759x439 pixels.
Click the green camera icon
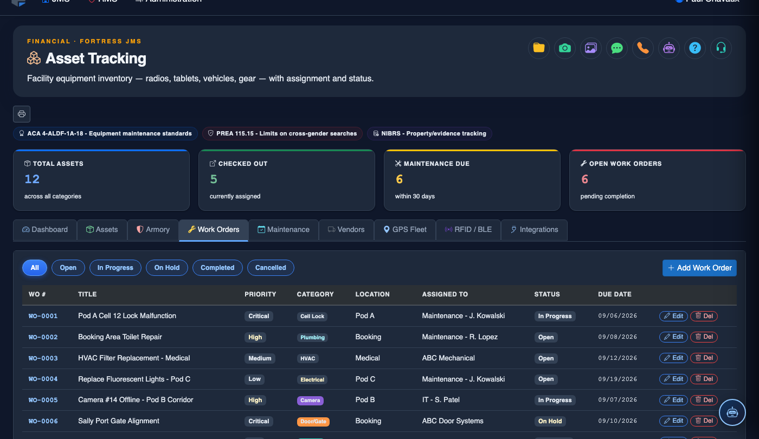click(565, 48)
